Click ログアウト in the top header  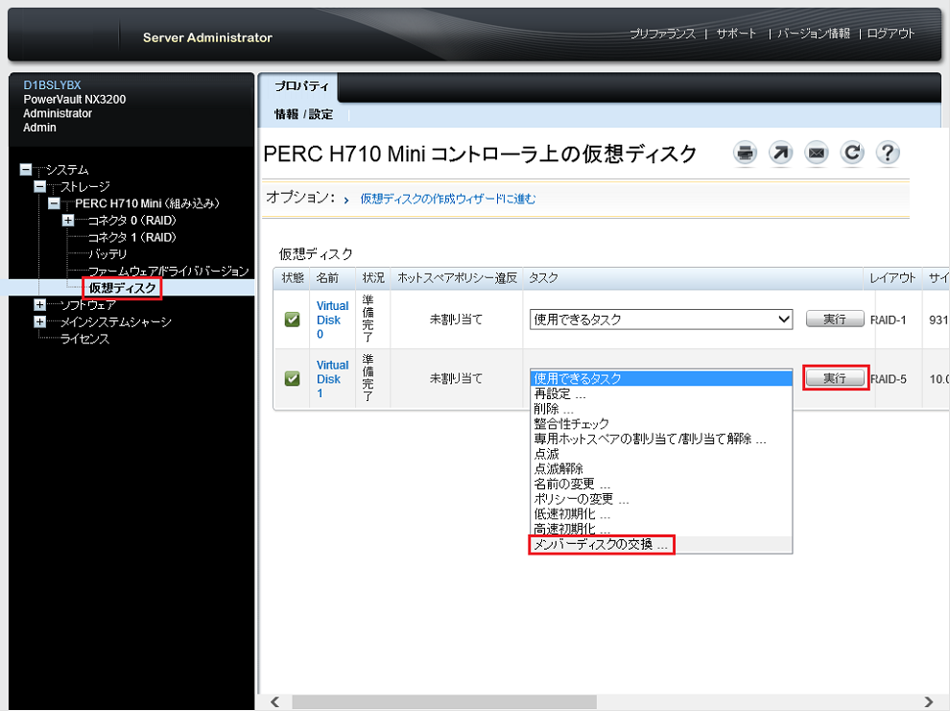pyautogui.click(x=891, y=32)
